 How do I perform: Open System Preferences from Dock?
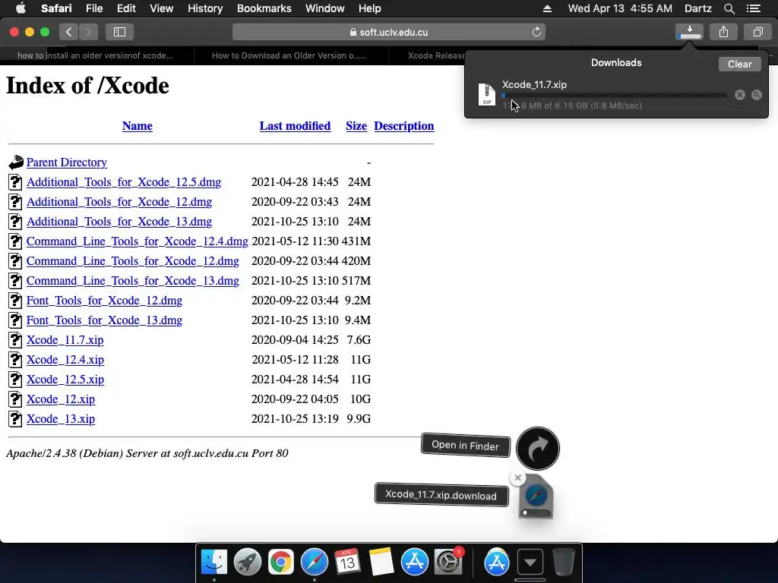pyautogui.click(x=448, y=563)
